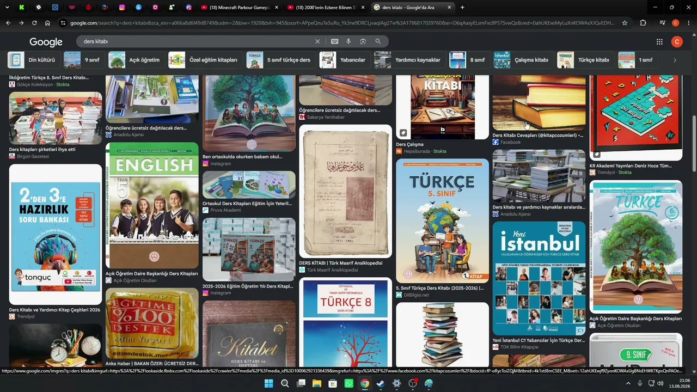Go back using the browser back arrow
Image resolution: width=697 pixels, height=392 pixels.
click(x=8, y=23)
